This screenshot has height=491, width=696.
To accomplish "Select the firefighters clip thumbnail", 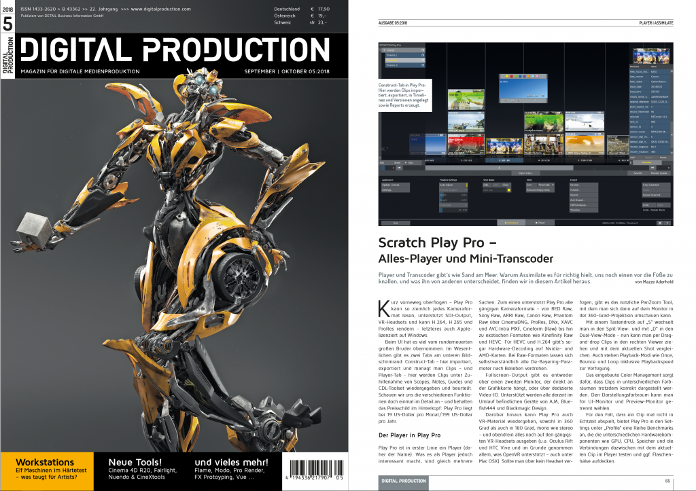I will 544,145.
